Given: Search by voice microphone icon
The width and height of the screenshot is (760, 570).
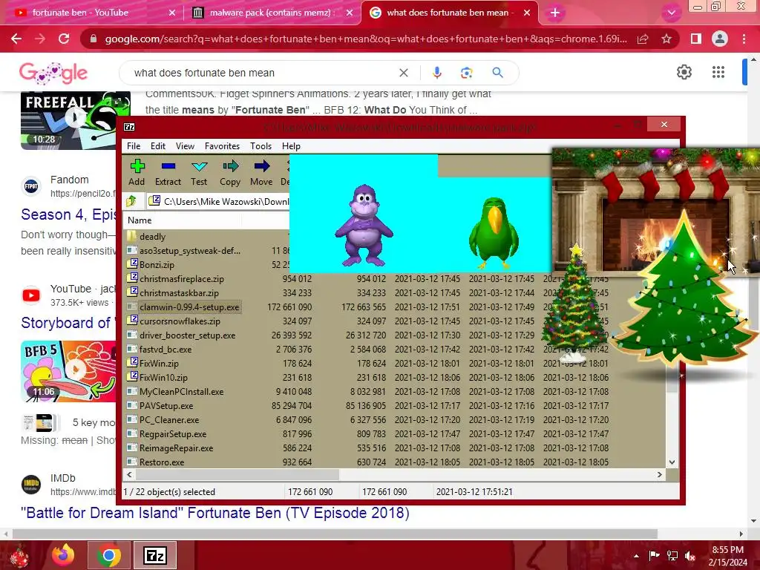Looking at the screenshot, I should coord(436,73).
